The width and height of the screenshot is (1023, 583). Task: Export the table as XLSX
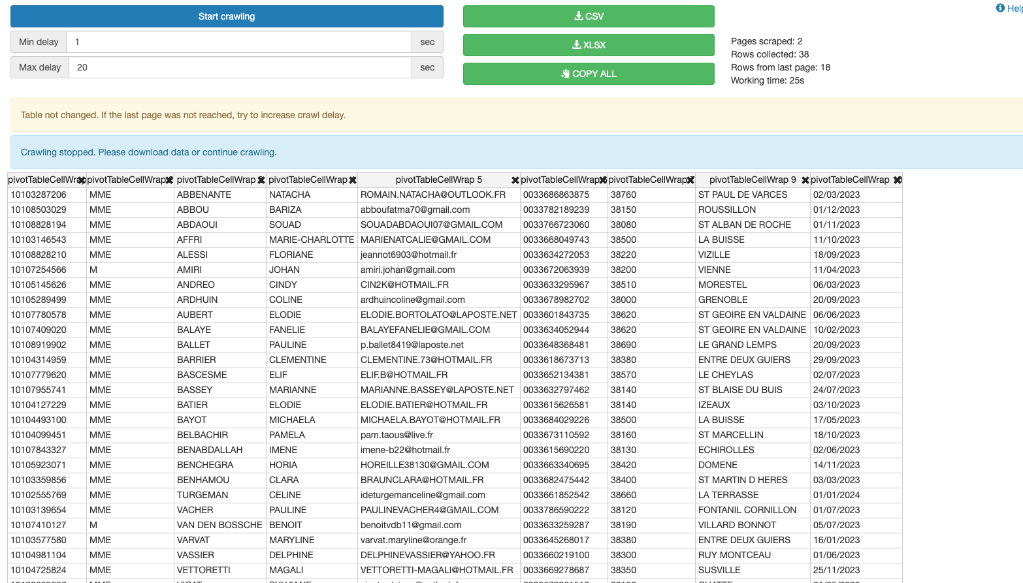[x=589, y=45]
